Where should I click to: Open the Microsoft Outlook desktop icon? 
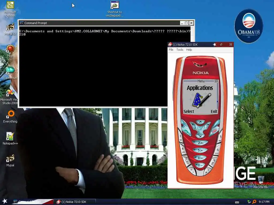[10, 9]
